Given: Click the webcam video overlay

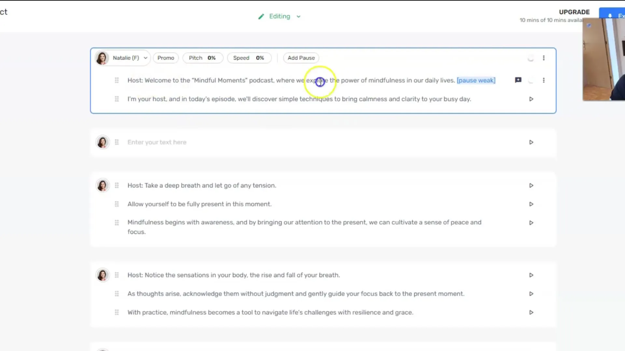Looking at the screenshot, I should click(x=604, y=59).
